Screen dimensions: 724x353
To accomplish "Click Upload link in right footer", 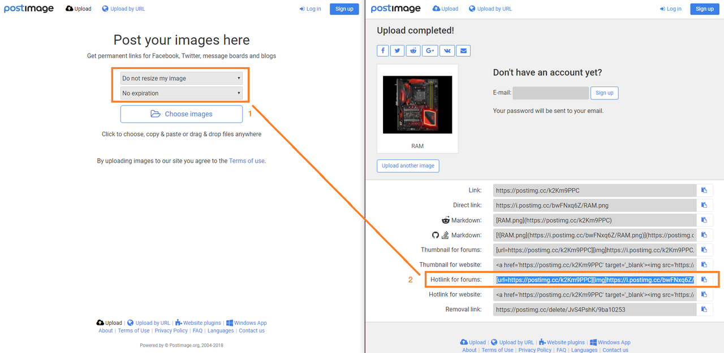I will click(473, 342).
